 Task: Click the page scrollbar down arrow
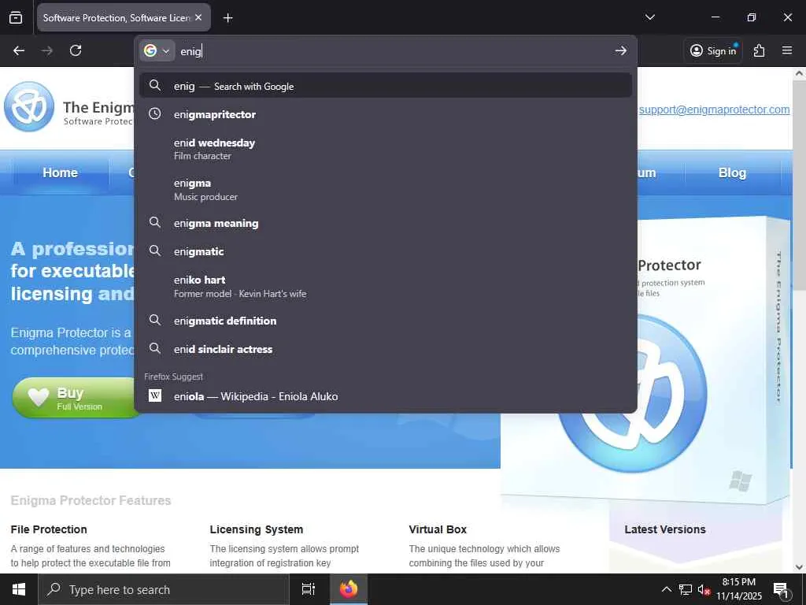tap(799, 567)
